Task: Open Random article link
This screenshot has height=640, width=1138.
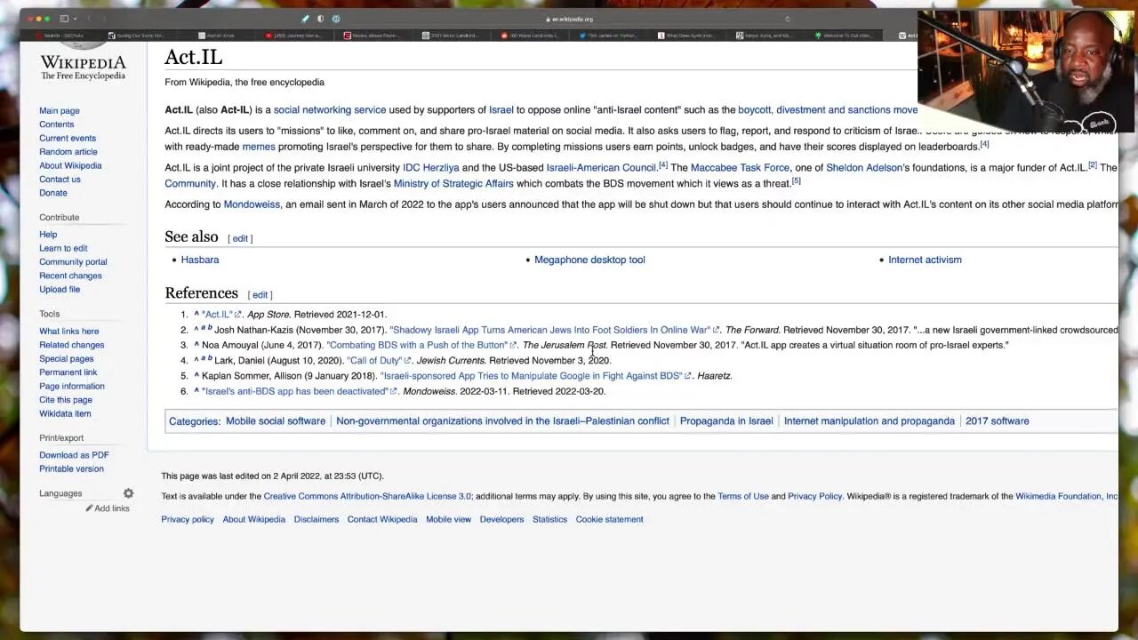Action: (68, 152)
